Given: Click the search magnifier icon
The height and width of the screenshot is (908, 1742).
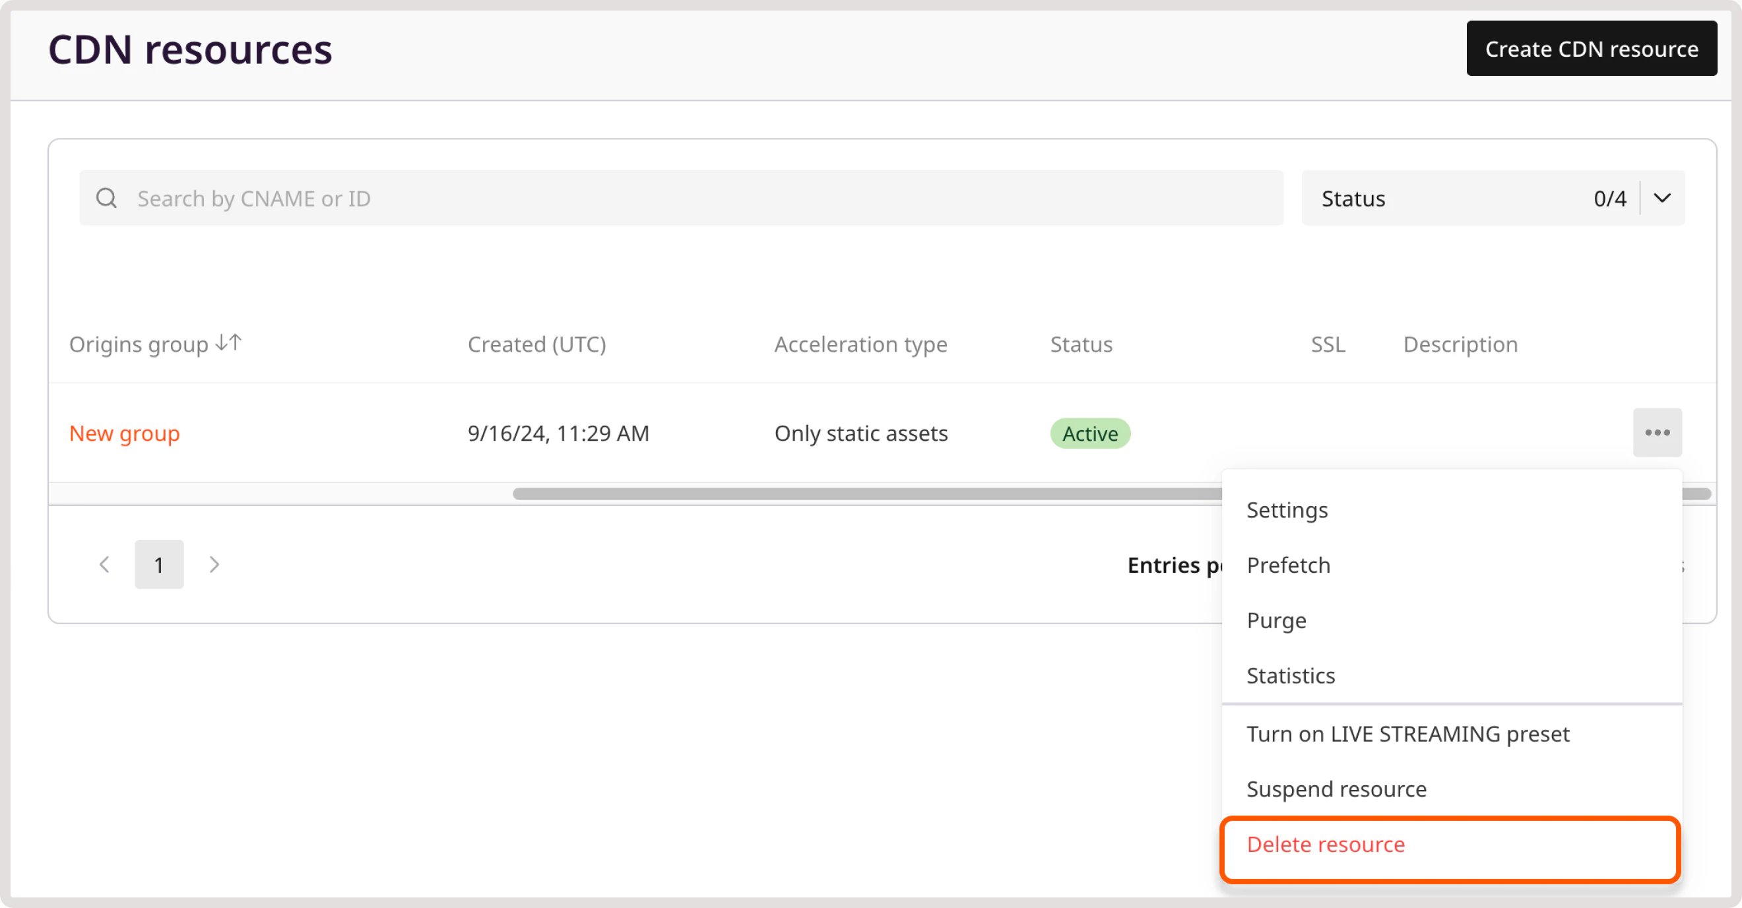Looking at the screenshot, I should click(106, 197).
